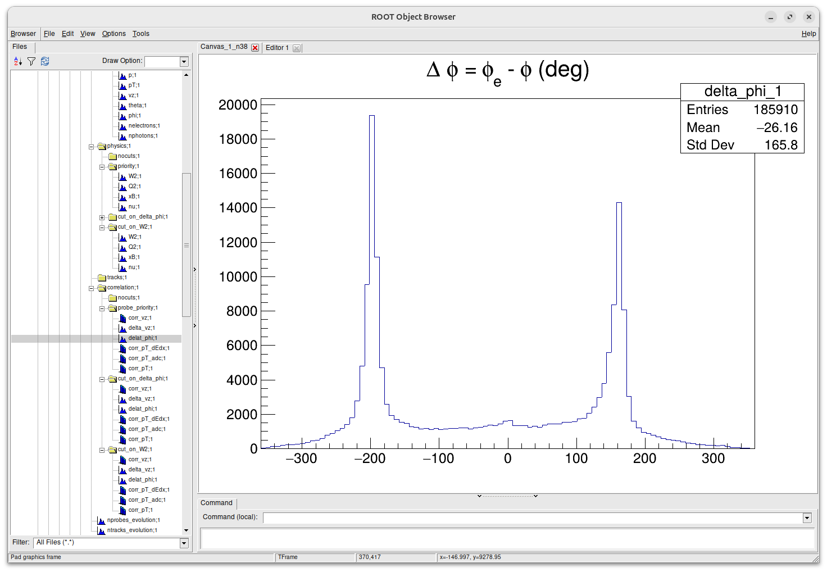Open the Help menu
The height and width of the screenshot is (572, 827).
808,34
